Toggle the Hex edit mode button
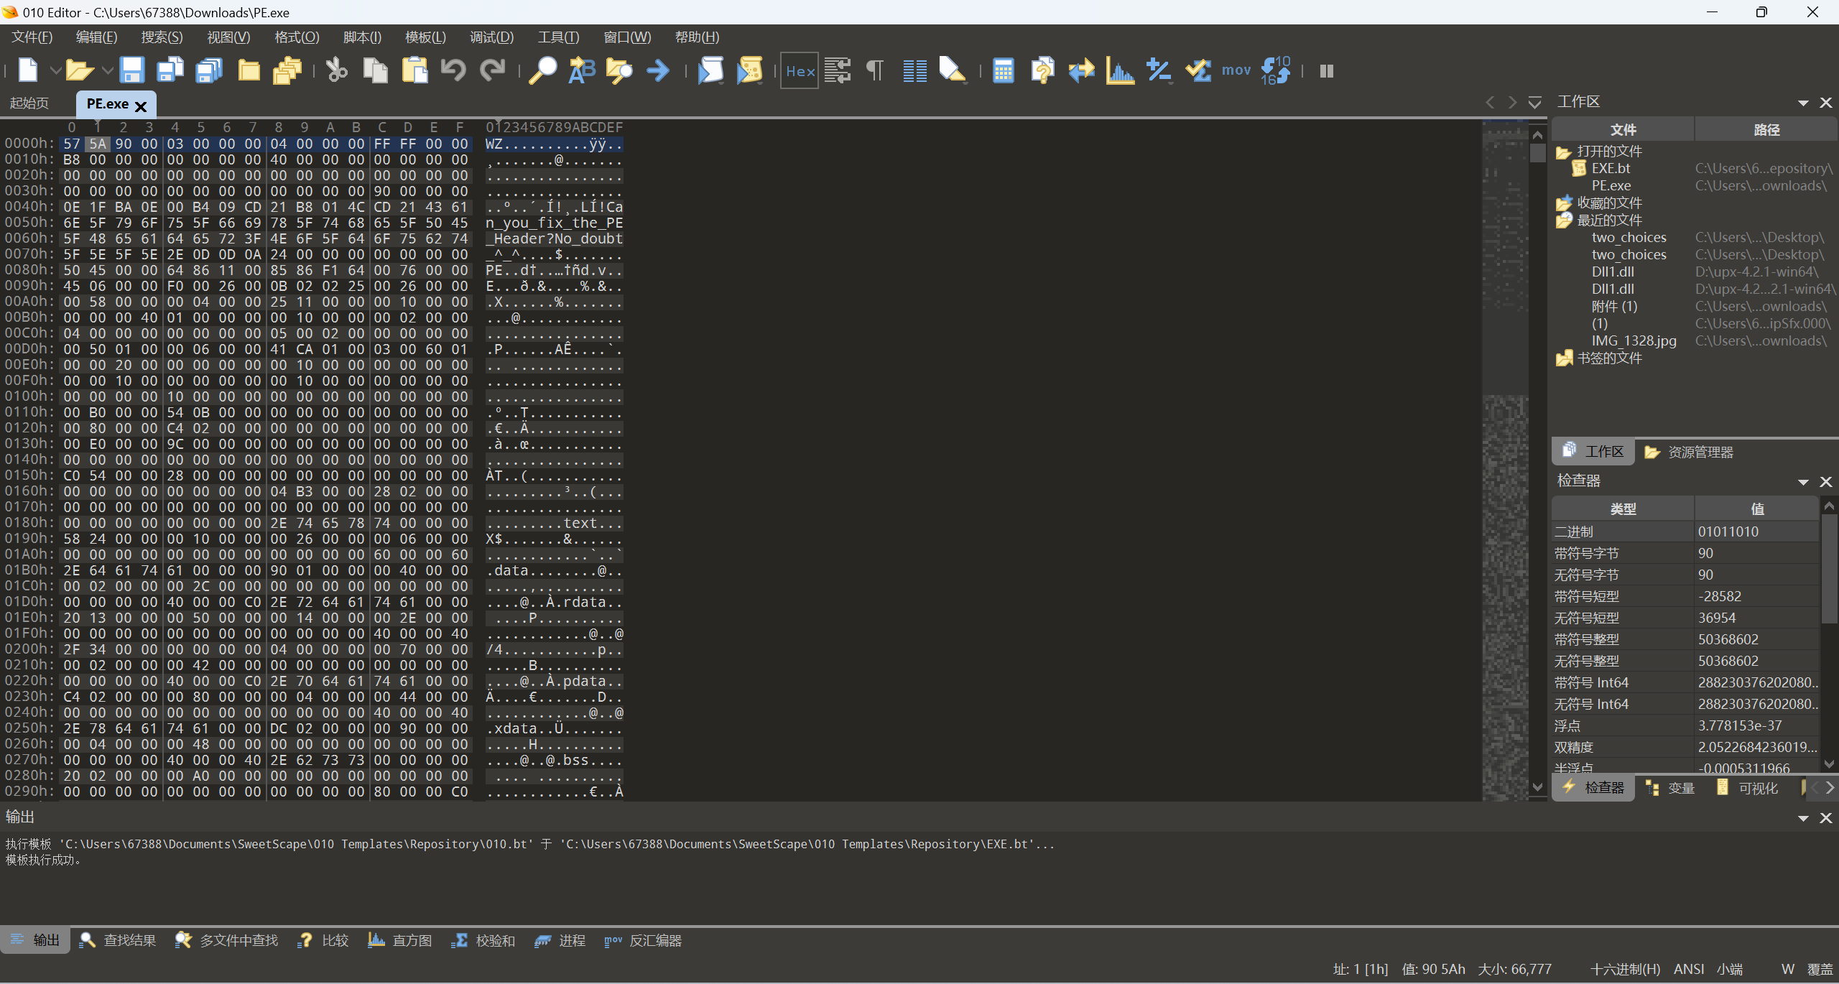 (x=800, y=70)
